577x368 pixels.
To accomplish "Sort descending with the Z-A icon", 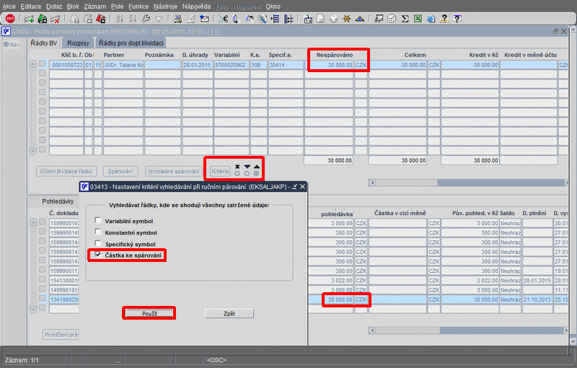I will click(x=133, y=19).
